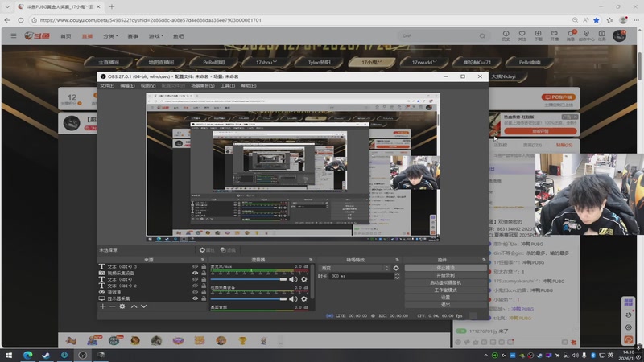Open the 历史 history icon in Douyu header

point(506,35)
